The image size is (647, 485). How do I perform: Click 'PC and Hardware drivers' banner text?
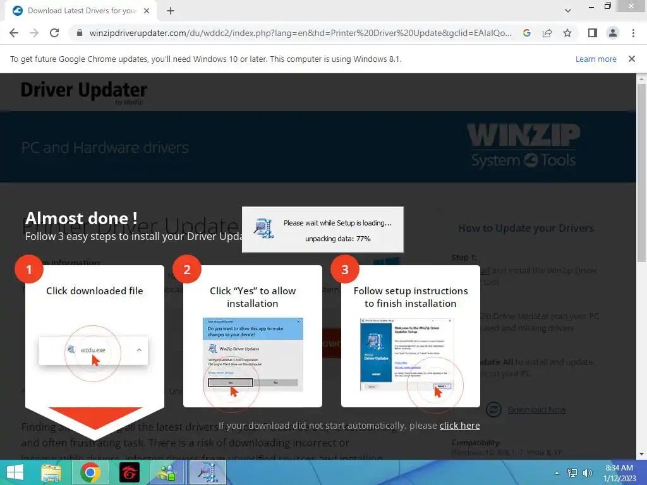point(105,147)
